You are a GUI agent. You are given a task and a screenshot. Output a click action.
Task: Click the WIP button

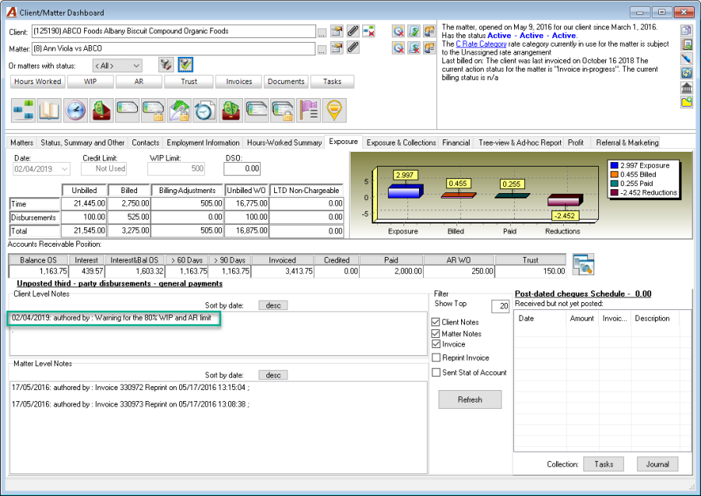pos(90,81)
